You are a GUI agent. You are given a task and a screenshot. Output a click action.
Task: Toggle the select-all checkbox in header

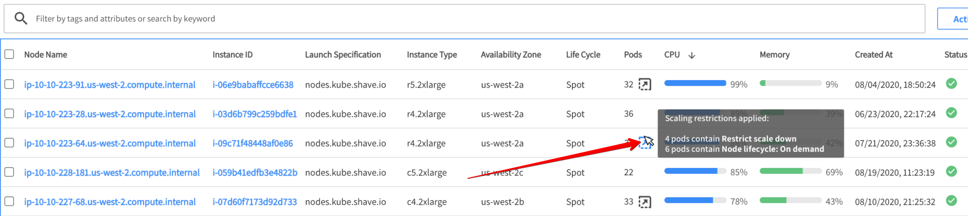click(9, 54)
